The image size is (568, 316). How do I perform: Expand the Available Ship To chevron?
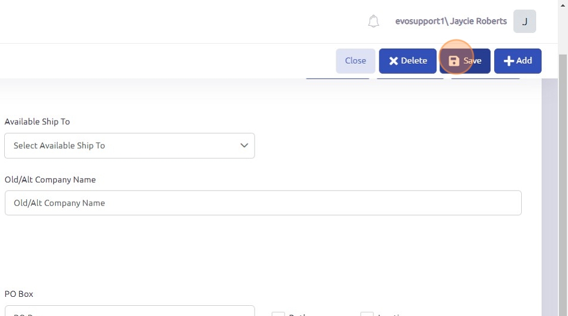[x=244, y=146]
